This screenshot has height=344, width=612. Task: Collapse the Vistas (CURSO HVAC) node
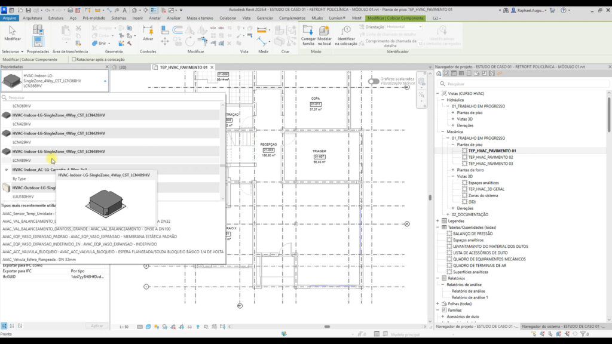pos(438,94)
